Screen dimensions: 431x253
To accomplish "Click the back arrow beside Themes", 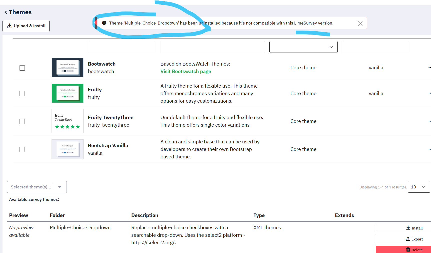I will [x=6, y=12].
